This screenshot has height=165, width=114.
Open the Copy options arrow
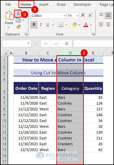[x=23, y=20]
